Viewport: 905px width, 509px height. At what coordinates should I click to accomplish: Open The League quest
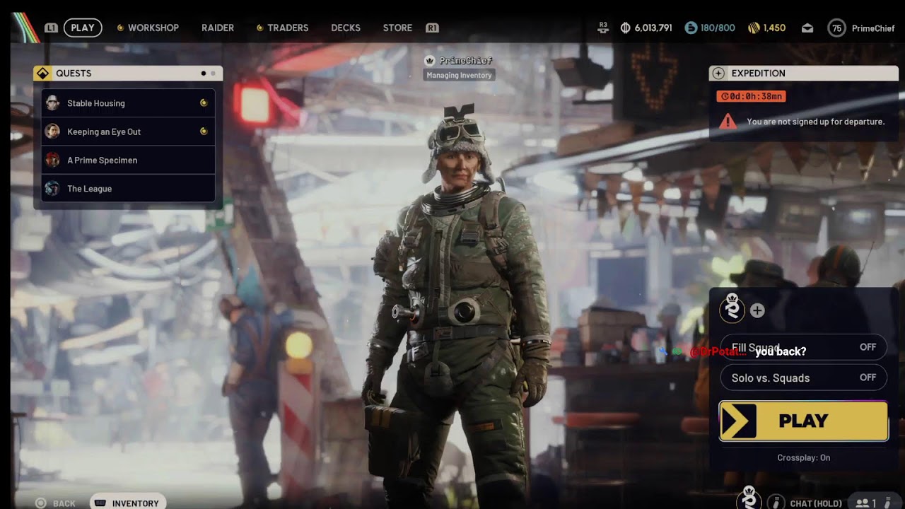pyautogui.click(x=128, y=189)
